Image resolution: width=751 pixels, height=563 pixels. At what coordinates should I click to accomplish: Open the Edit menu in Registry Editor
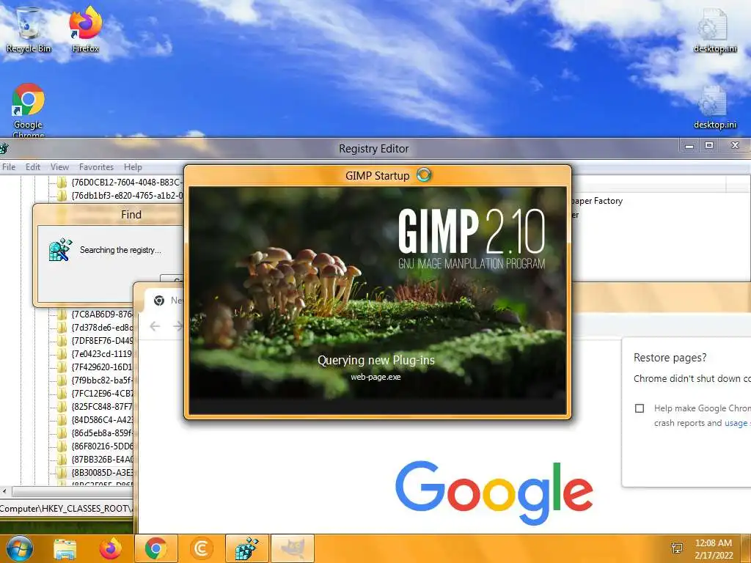click(32, 167)
